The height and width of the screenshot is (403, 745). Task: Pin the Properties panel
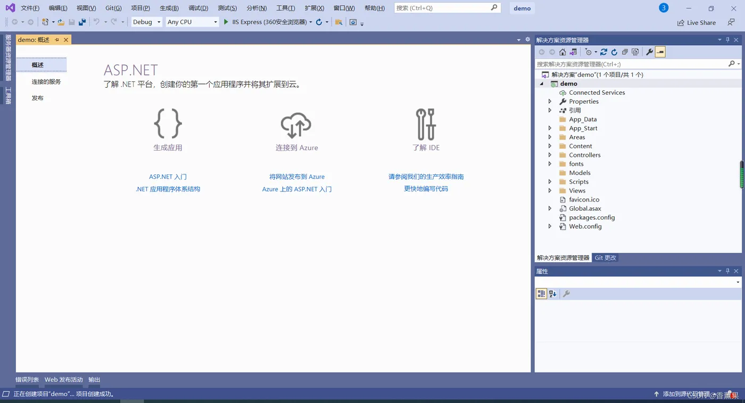[727, 271]
